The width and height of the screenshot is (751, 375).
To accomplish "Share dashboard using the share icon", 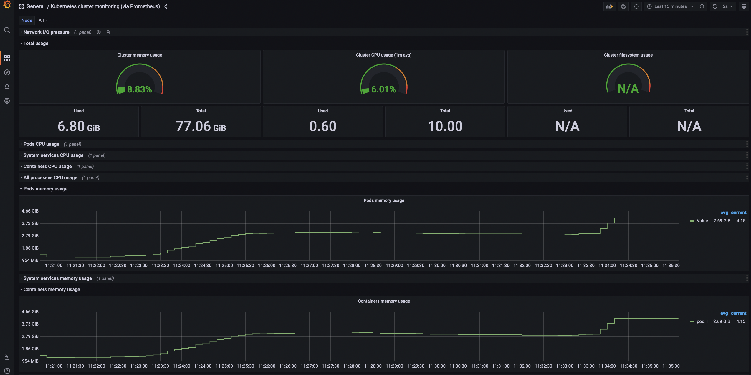I will [x=165, y=6].
